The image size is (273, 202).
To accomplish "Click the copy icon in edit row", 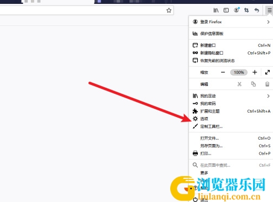I will 254,84.
